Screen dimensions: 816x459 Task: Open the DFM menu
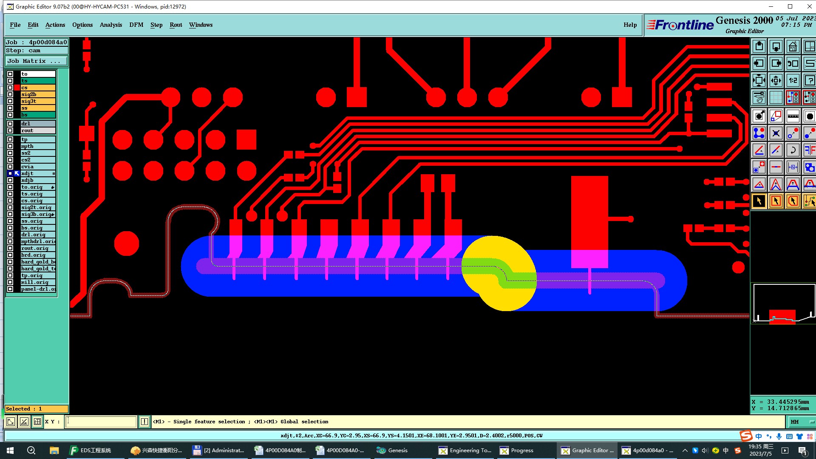[x=136, y=25]
